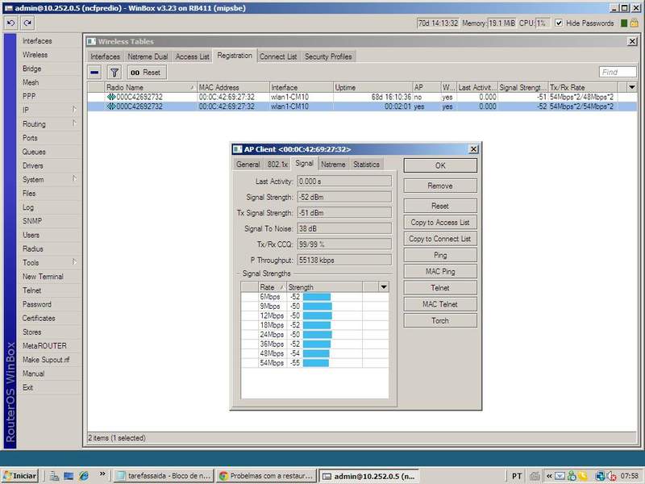The height and width of the screenshot is (484, 645).
Task: Click the 6Mbps signal strength bar
Action: (317, 297)
